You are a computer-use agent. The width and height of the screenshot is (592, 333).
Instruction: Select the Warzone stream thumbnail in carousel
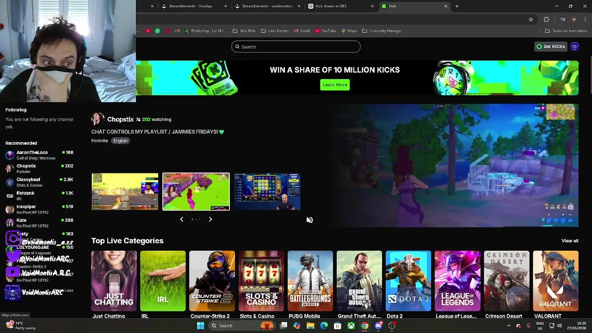point(125,192)
